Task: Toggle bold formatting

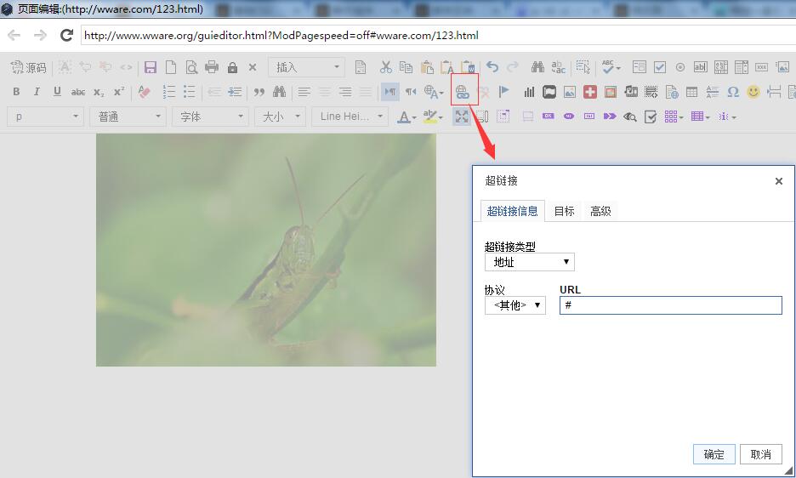Action: tap(16, 92)
